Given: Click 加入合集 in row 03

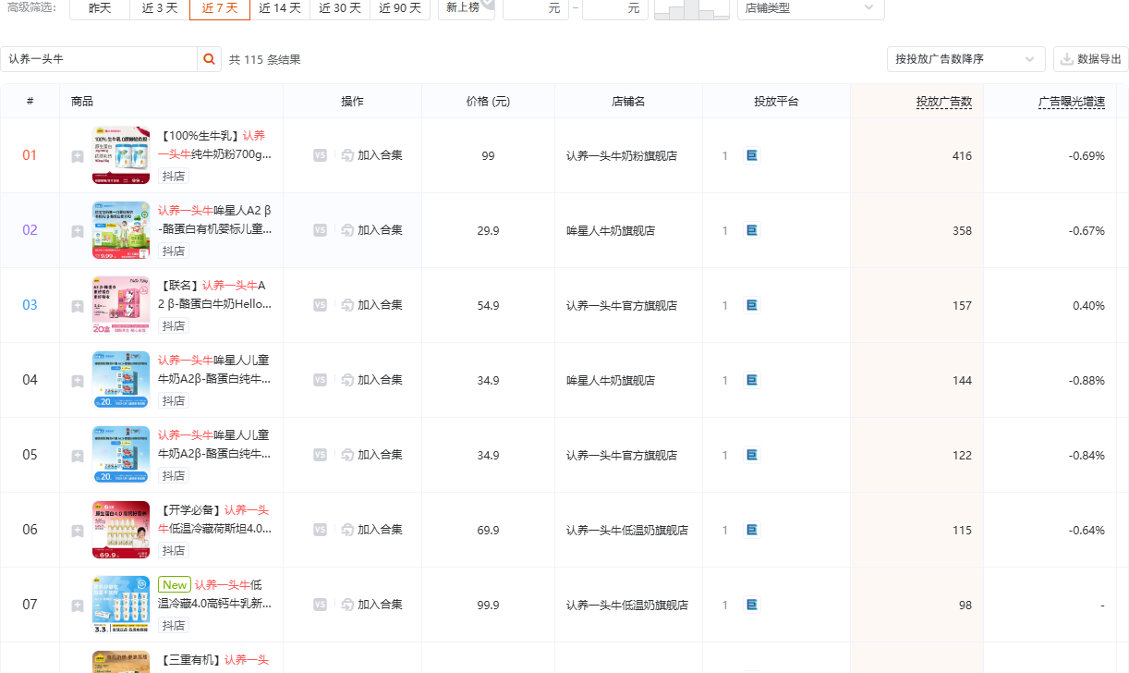Looking at the screenshot, I should (371, 305).
